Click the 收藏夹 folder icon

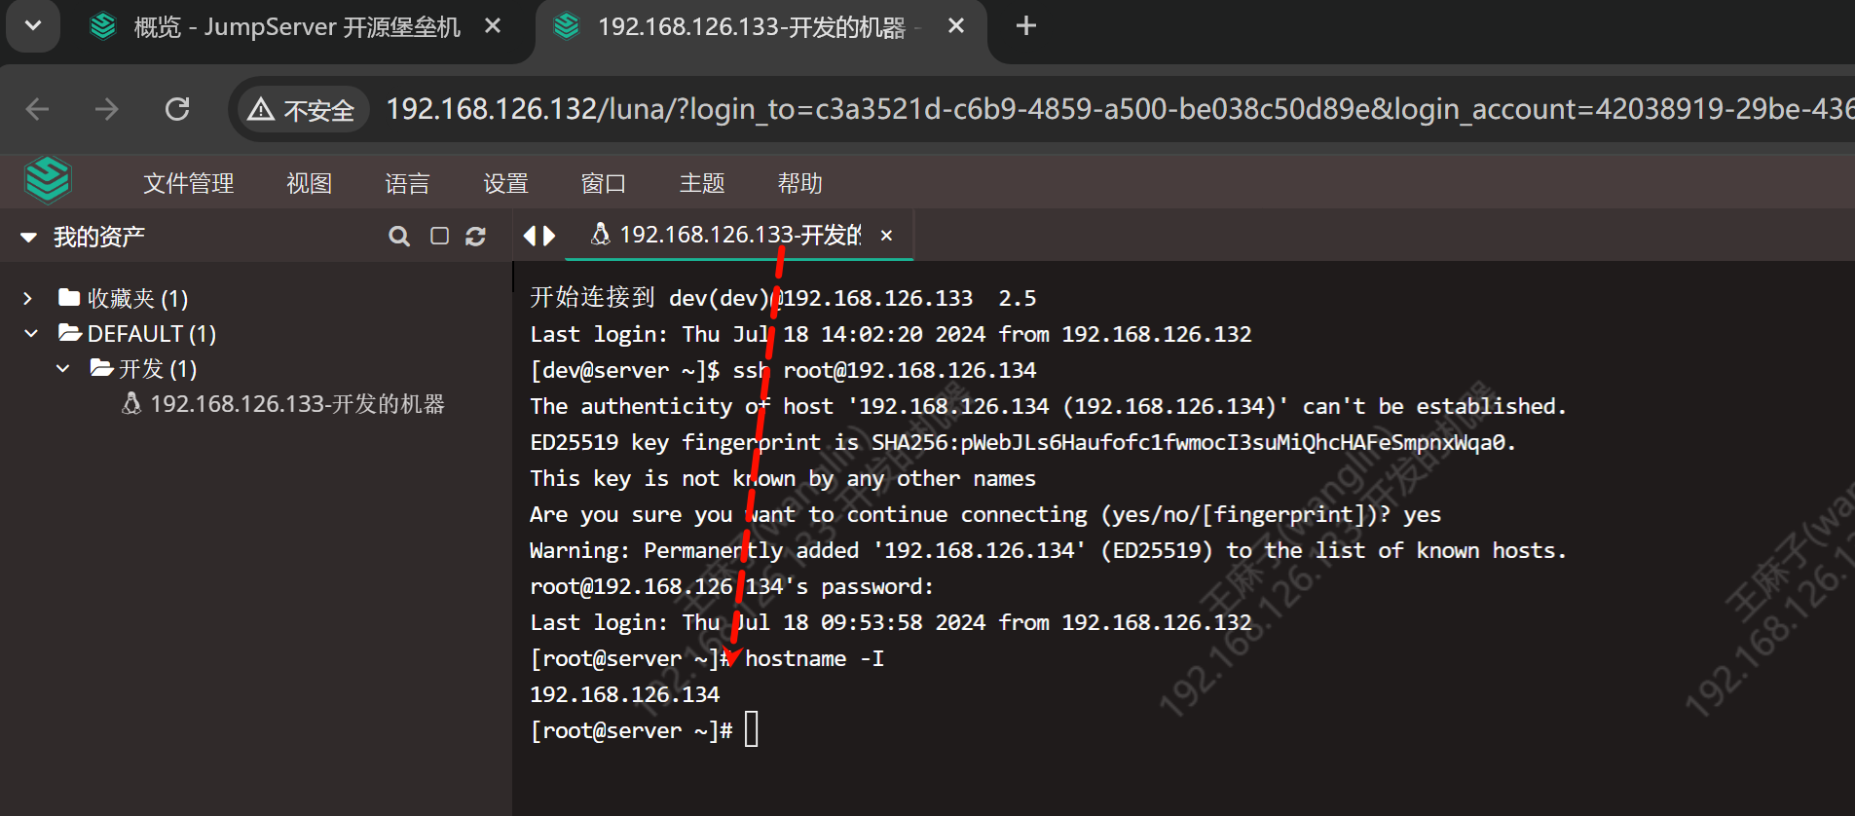68,297
